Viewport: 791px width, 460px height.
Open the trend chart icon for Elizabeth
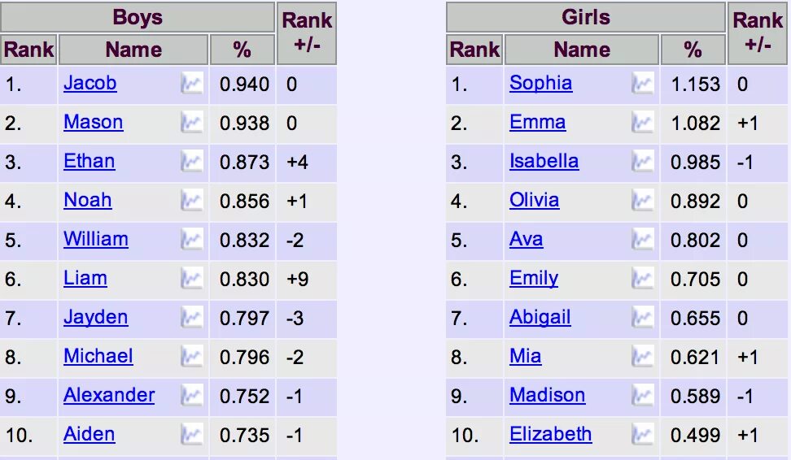(x=643, y=435)
